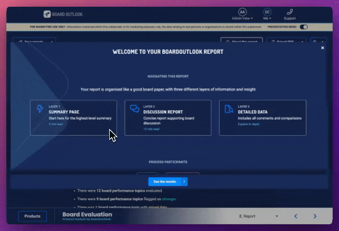Click the Board Evaluation title

pos(87,214)
